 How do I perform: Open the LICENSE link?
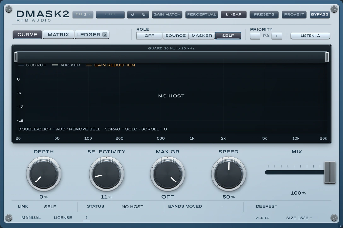(x=63, y=218)
